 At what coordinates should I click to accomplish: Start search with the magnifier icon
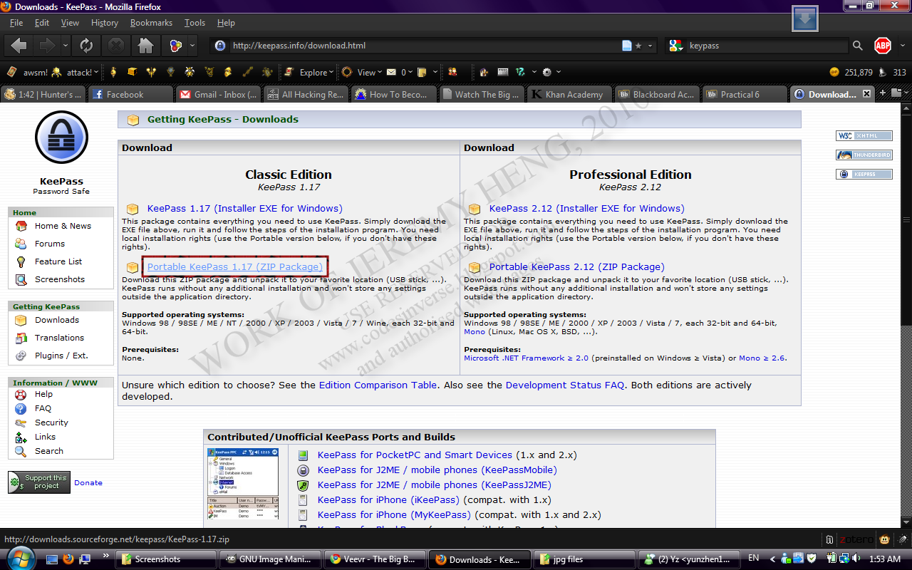tap(858, 46)
